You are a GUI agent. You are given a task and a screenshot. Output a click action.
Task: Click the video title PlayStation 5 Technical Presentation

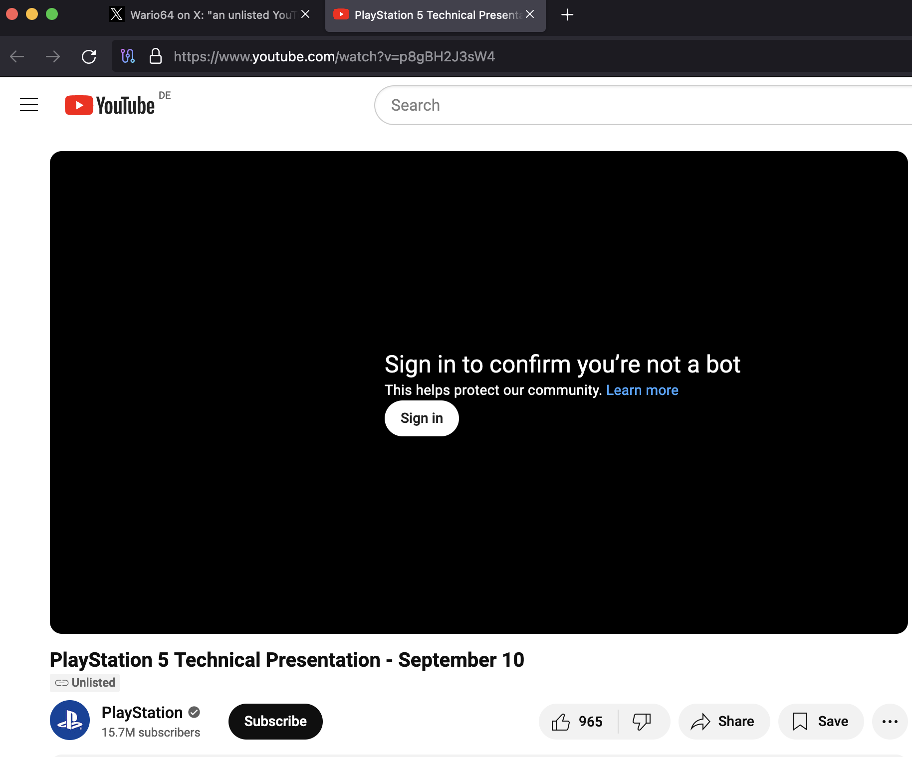coord(287,660)
